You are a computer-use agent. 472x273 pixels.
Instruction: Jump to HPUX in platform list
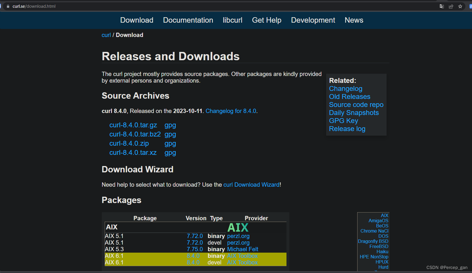pyautogui.click(x=382, y=262)
